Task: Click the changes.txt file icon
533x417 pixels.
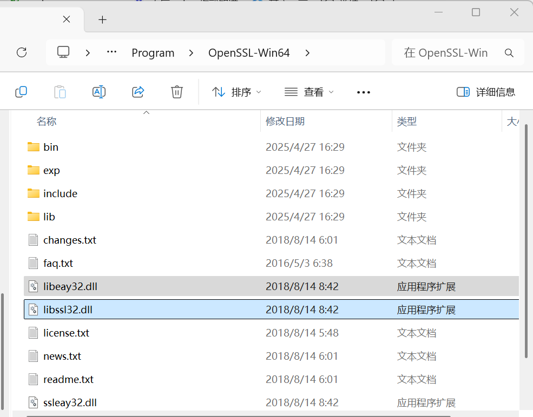Action: tap(34, 240)
